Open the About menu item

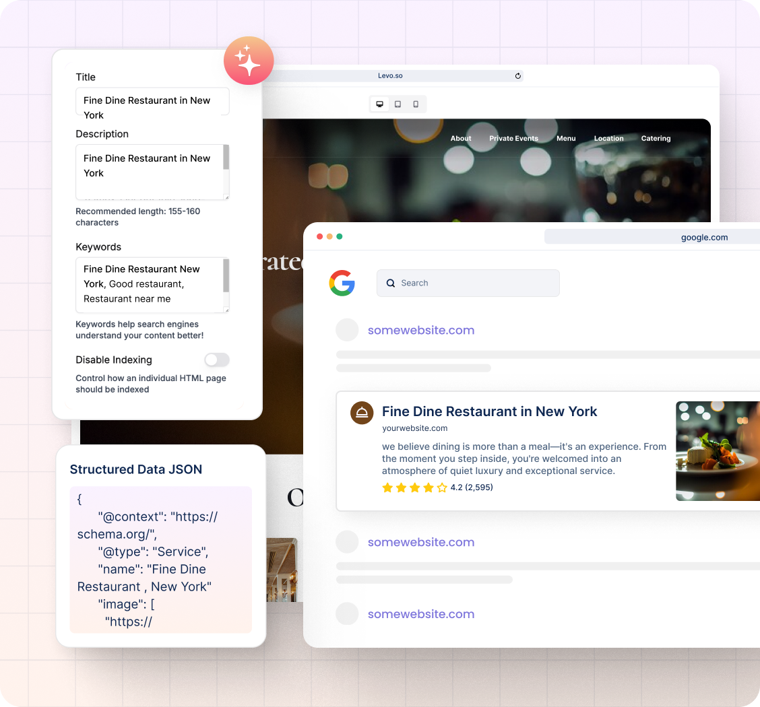pyautogui.click(x=461, y=138)
